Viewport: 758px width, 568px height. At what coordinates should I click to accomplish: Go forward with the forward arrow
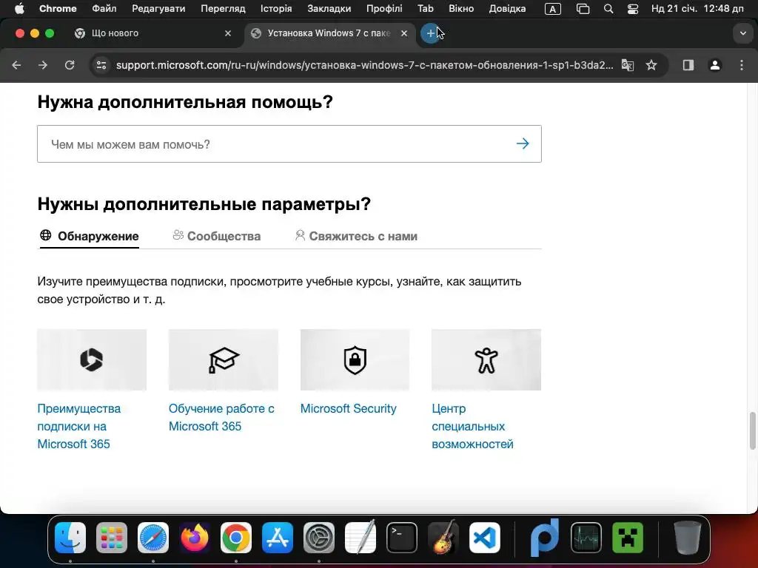coord(43,65)
